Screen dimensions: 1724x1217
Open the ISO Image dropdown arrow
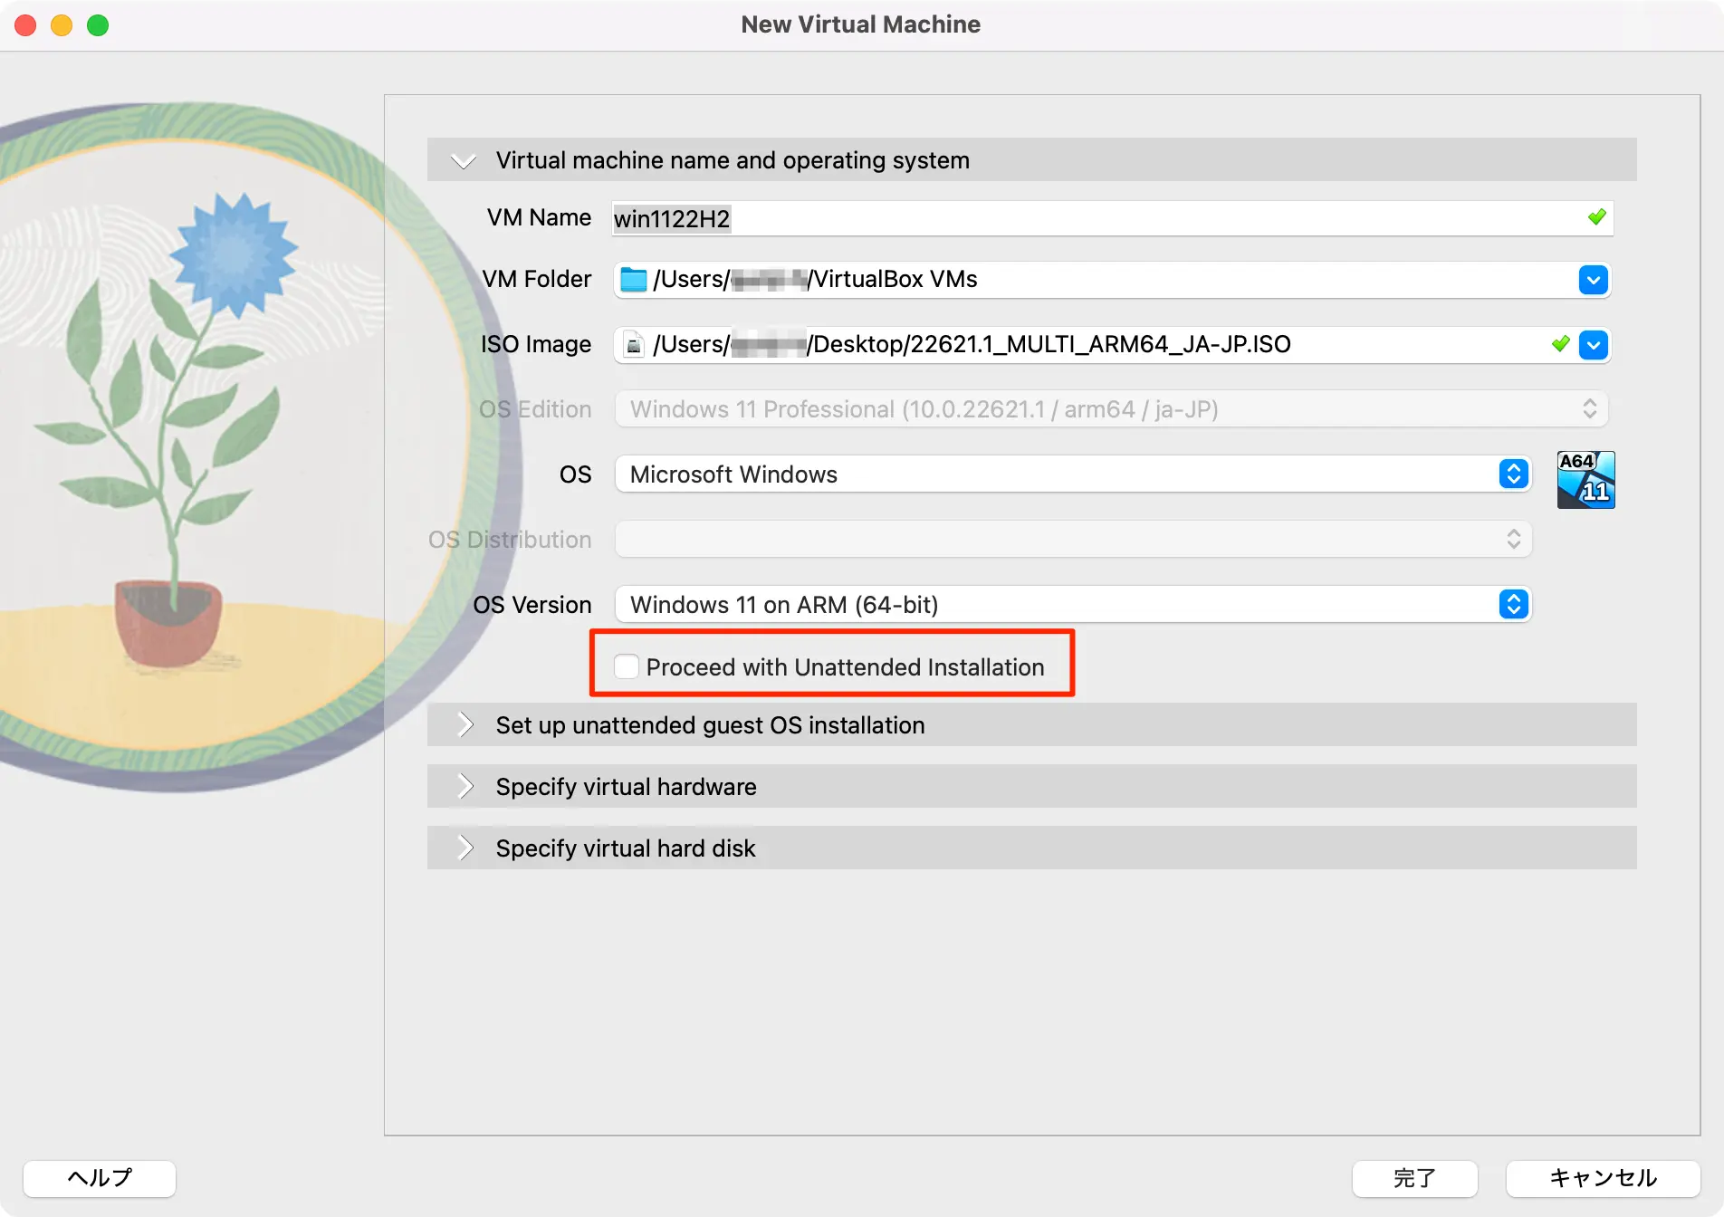tap(1593, 345)
